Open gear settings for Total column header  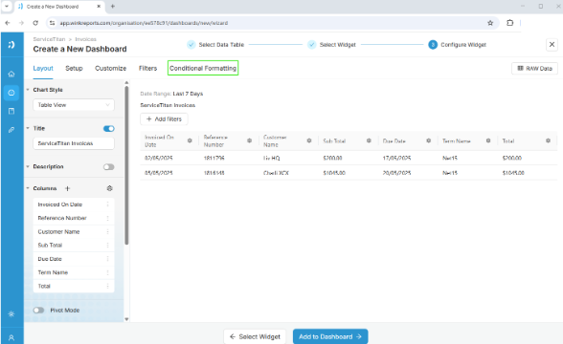(548, 140)
